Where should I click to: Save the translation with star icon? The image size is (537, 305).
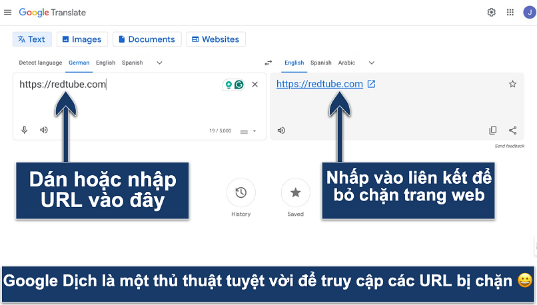pos(512,84)
